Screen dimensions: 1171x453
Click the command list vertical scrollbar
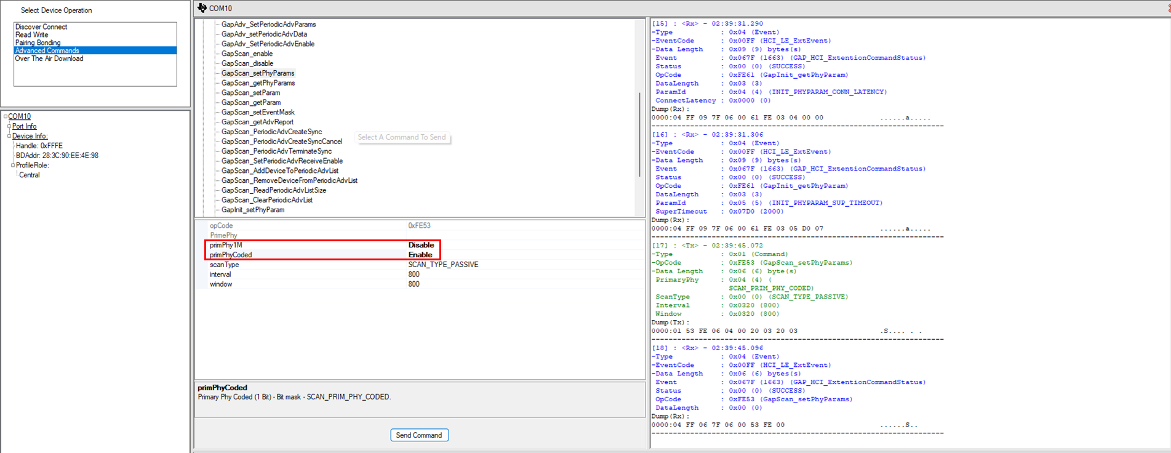click(x=640, y=134)
